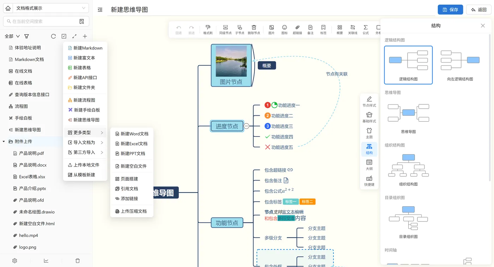494x267 pixels.
Task: Choose 新建Word文档 in submenu
Action: (x=132, y=134)
